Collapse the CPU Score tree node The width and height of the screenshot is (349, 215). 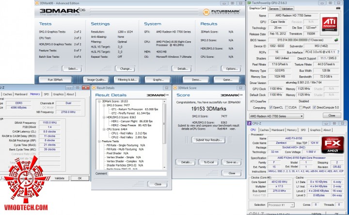(104, 129)
